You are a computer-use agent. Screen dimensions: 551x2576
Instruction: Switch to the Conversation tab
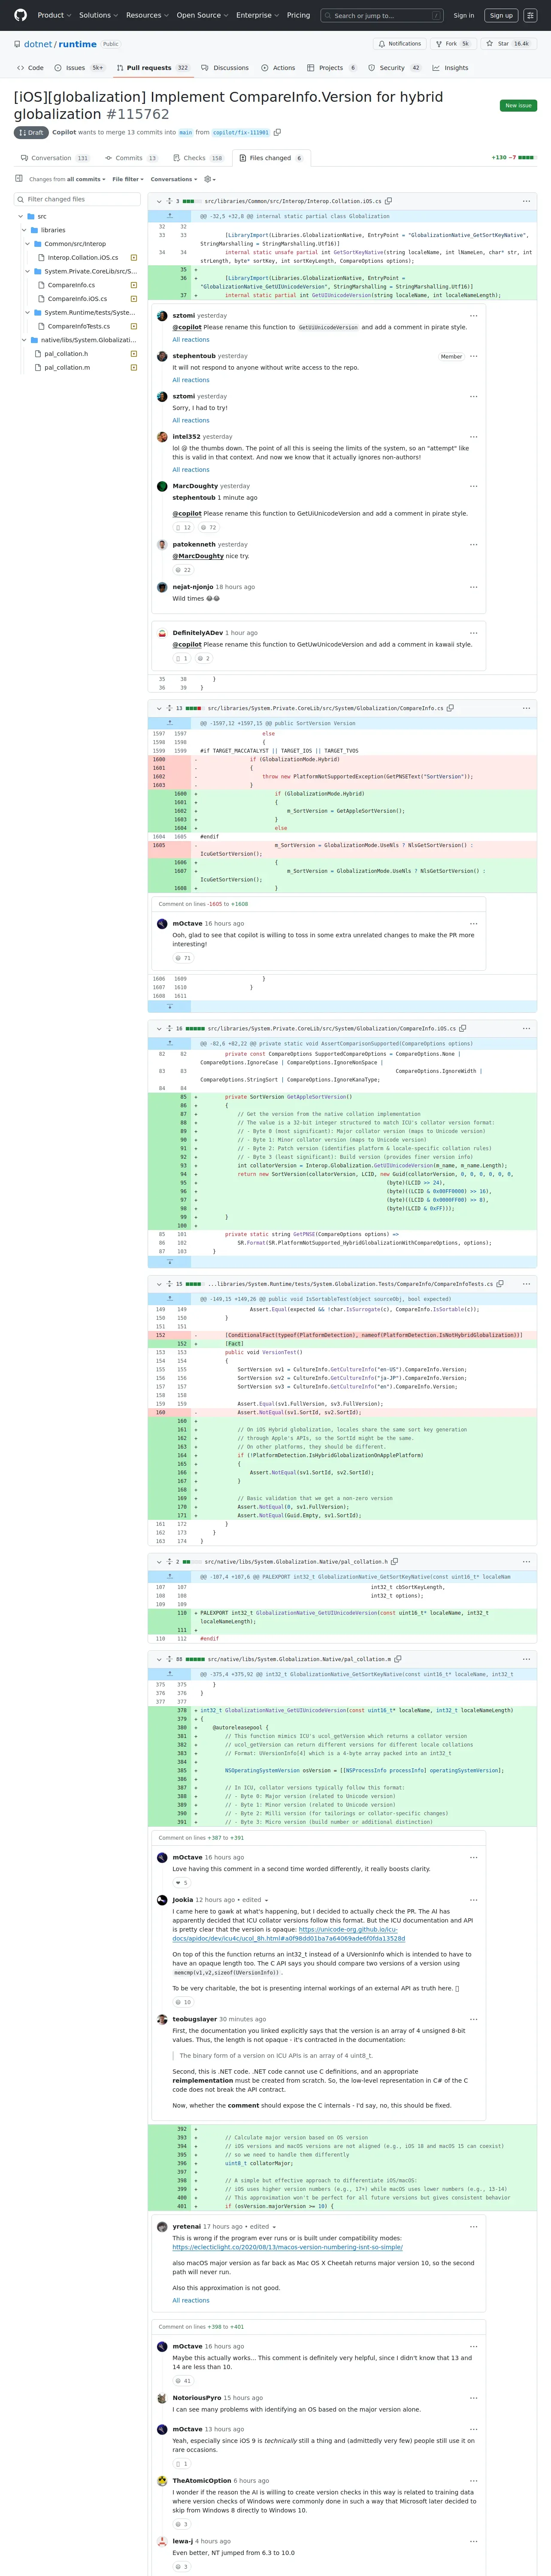(56, 158)
